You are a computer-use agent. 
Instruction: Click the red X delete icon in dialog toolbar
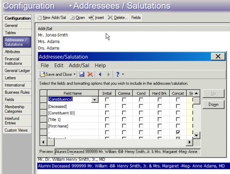click(x=90, y=74)
